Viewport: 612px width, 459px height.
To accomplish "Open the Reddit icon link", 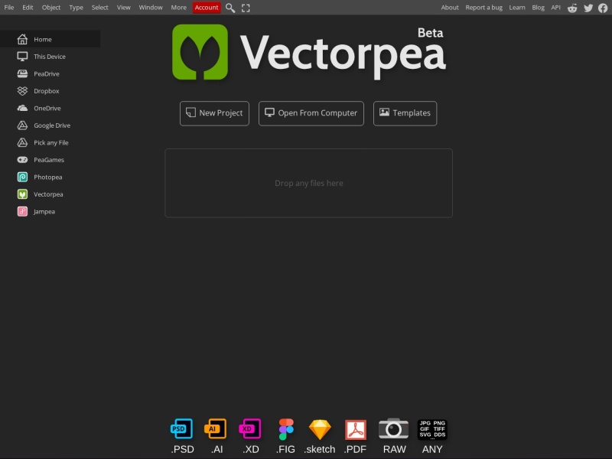I will [x=572, y=8].
